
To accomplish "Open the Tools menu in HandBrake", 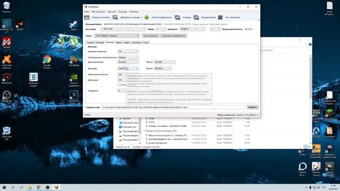I will point(98,12).
